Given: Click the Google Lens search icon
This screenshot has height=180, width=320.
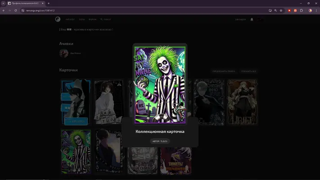Looking at the screenshot, I should click(x=270, y=10).
